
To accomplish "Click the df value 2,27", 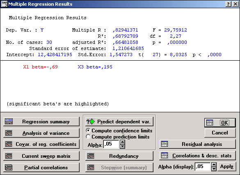I will click(x=176, y=36).
